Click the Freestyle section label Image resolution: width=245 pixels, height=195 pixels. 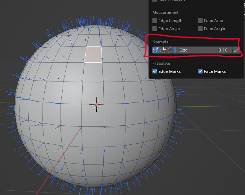pos(161,63)
